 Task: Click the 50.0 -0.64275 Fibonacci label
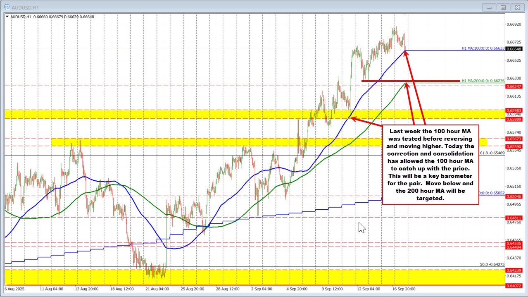[x=492, y=264]
